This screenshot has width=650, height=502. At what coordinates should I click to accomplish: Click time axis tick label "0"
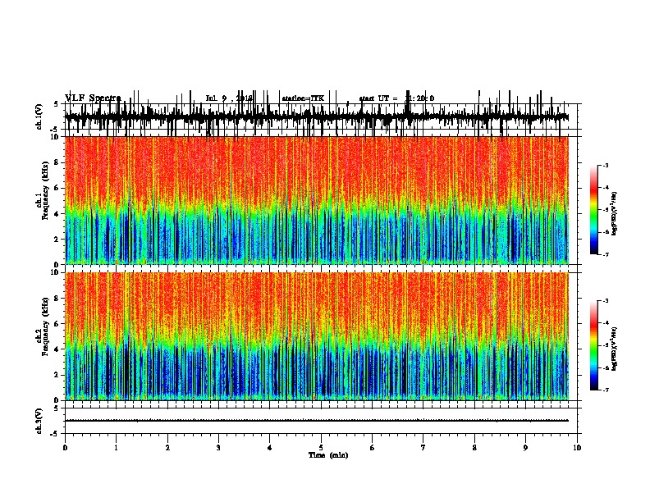point(65,448)
